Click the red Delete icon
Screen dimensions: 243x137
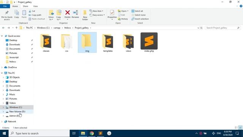68,13
